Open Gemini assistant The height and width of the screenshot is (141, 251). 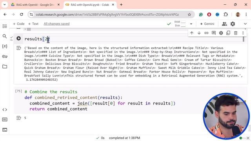(207, 24)
